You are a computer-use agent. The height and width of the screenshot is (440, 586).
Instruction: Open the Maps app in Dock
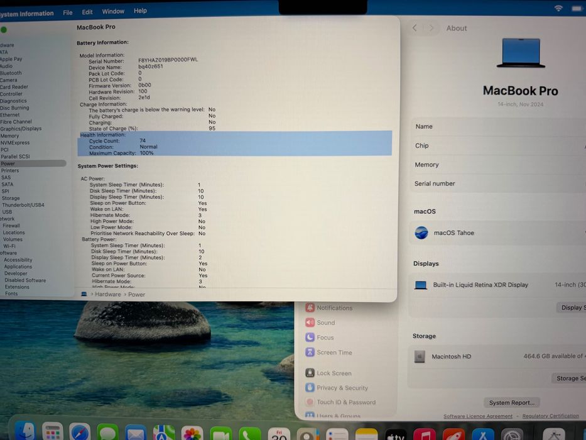pos(164,433)
